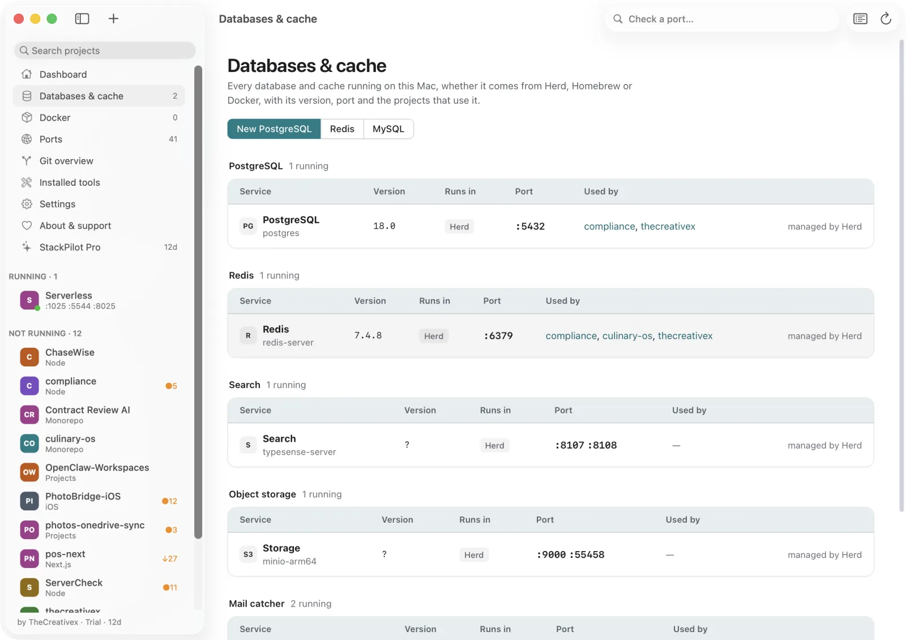Focus the Search projects field
This screenshot has height=640, width=906.
click(105, 50)
